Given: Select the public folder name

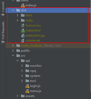Looking at the screenshot, I should pos(26,51).
